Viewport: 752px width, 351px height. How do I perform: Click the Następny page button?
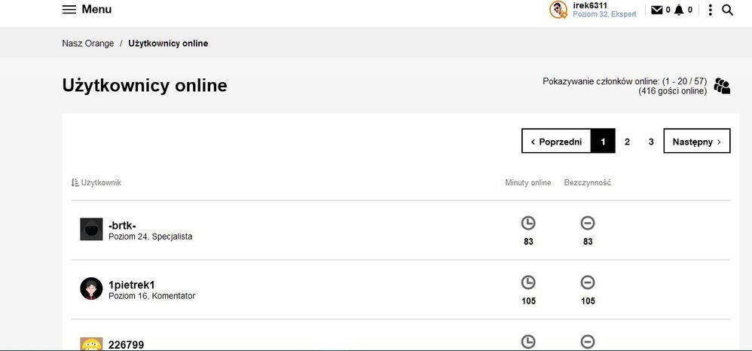coord(696,141)
